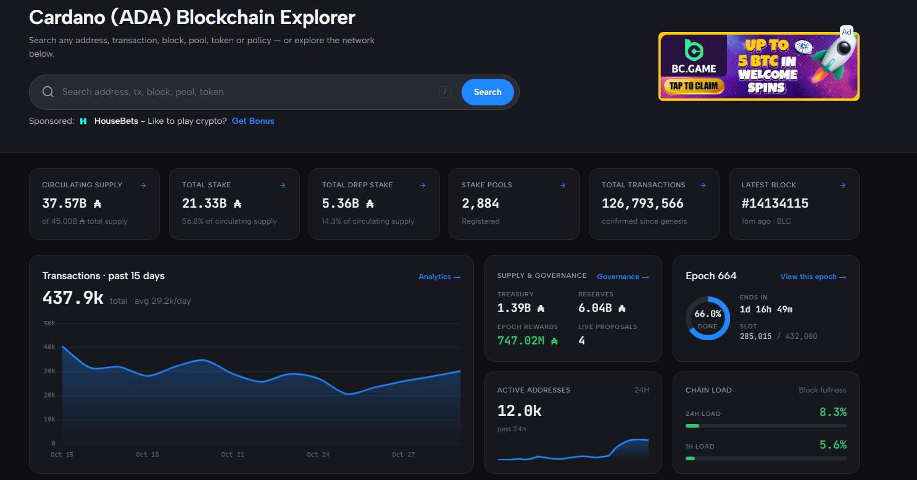Click the slash shortcut key badge
The width and height of the screenshot is (917, 480).
(x=445, y=92)
